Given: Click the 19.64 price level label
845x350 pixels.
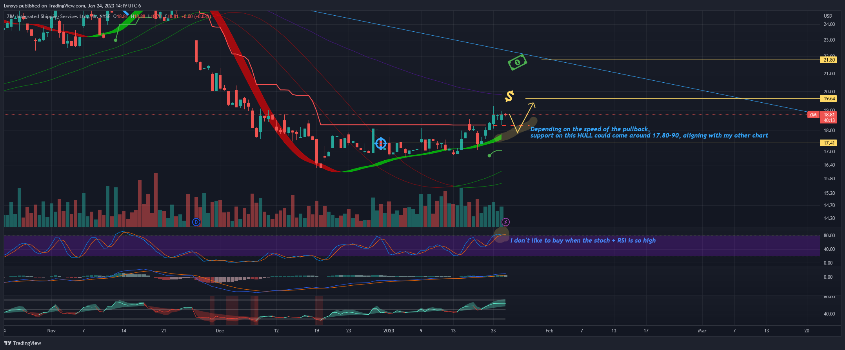Looking at the screenshot, I should (829, 99).
